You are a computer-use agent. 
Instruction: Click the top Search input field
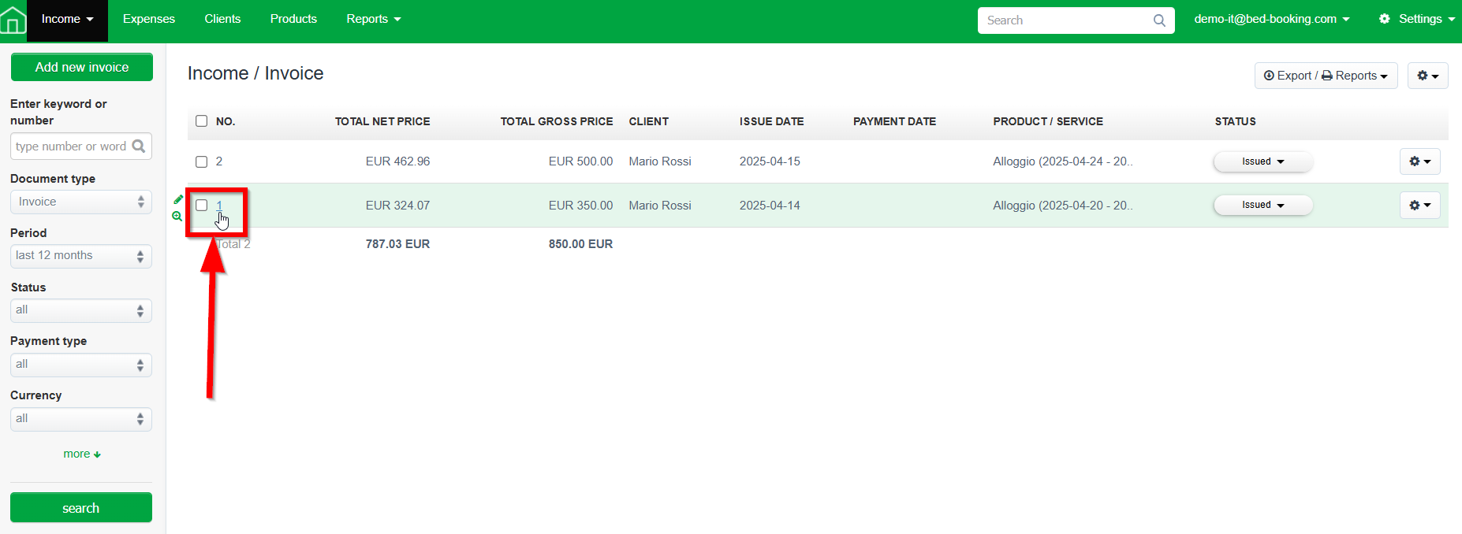1076,20
